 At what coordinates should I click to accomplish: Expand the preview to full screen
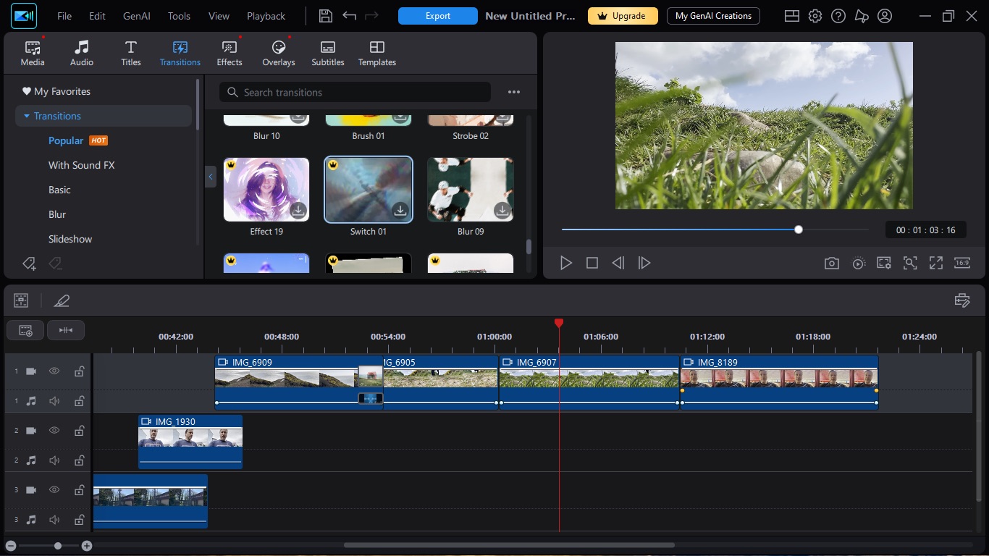coord(936,264)
